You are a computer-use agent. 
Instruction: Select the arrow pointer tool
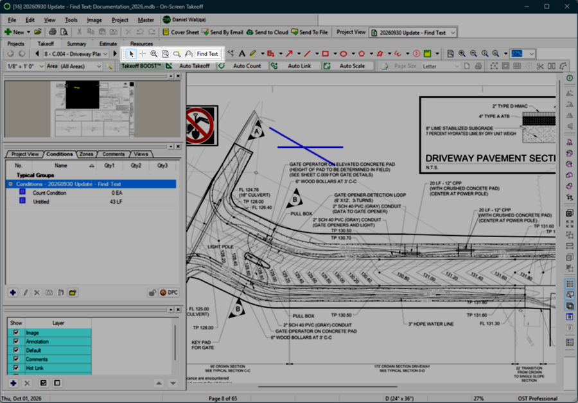[131, 54]
